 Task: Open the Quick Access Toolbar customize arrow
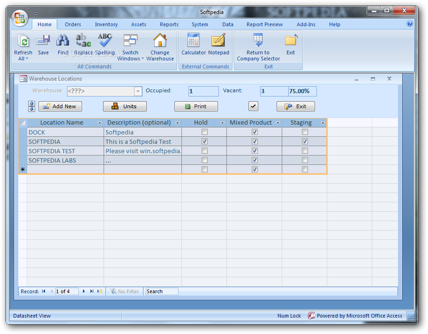[35, 13]
